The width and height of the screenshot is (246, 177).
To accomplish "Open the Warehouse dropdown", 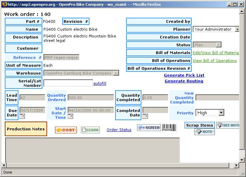I will pyautogui.click(x=116, y=73).
